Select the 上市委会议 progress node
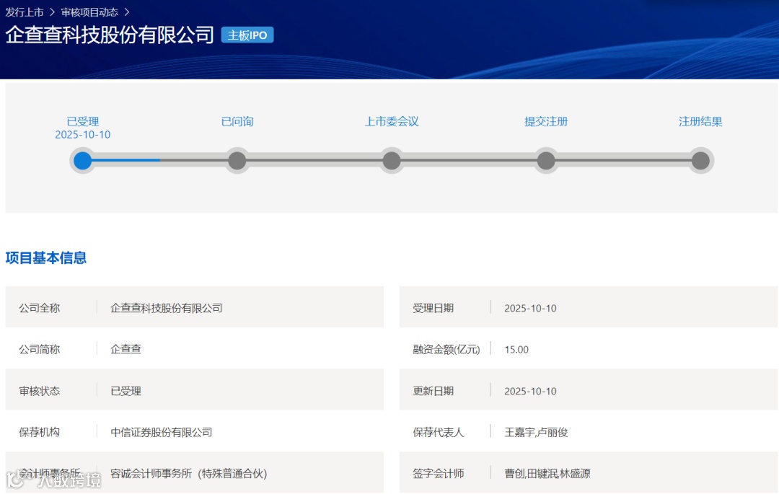Image resolution: width=779 pixels, height=494 pixels. tap(392, 161)
